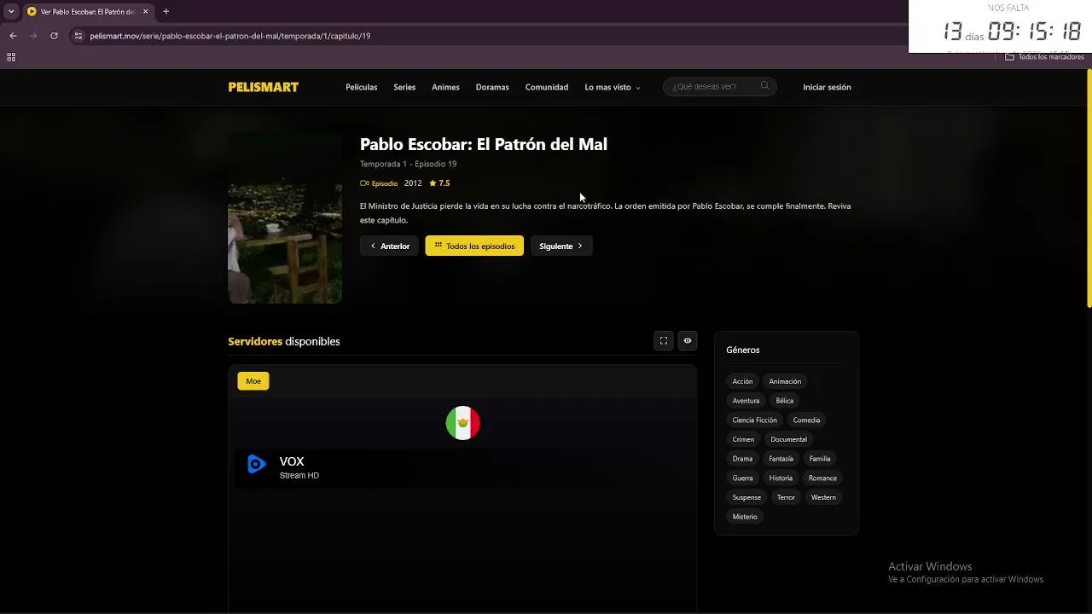Select the Acción genre tag
Image resolution: width=1092 pixels, height=614 pixels.
coord(742,381)
